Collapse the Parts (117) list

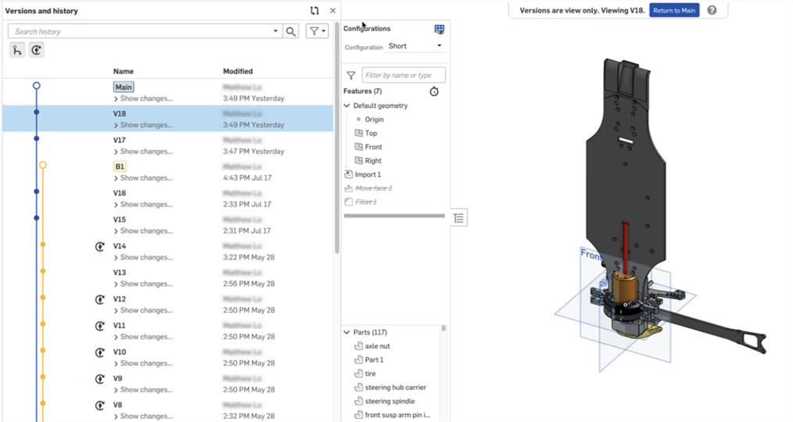click(347, 332)
